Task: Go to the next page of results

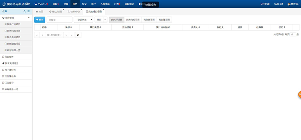Action: pos(66,35)
